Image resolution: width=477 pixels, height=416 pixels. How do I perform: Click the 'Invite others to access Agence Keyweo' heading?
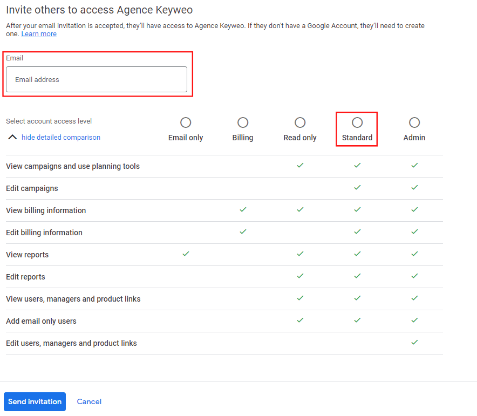coord(99,10)
